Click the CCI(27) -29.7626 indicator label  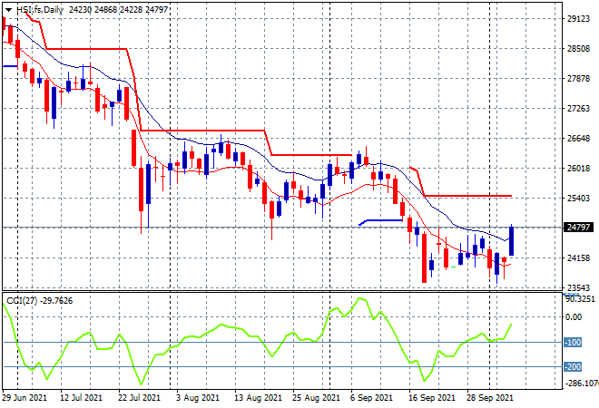(x=39, y=301)
